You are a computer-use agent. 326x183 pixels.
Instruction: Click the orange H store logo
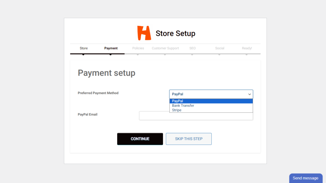point(144,33)
